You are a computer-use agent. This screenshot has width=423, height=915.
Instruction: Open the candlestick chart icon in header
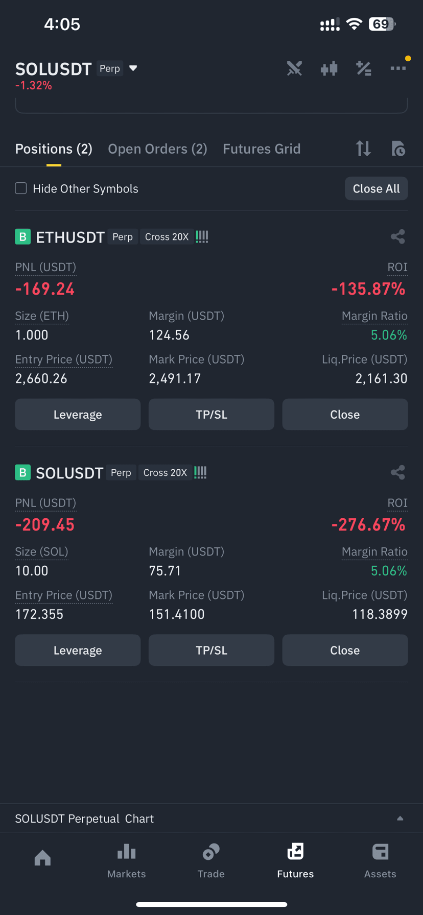tap(329, 68)
